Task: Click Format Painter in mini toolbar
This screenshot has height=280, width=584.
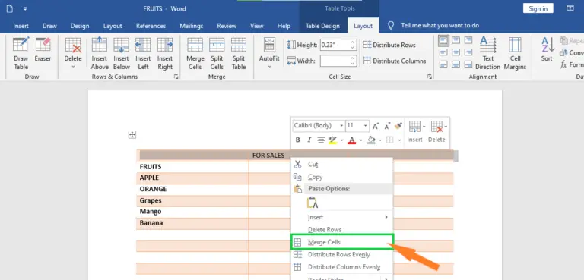Action: click(x=398, y=126)
